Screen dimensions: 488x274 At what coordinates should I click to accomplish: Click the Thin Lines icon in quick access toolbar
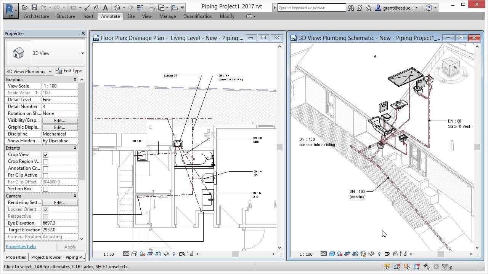[140, 8]
